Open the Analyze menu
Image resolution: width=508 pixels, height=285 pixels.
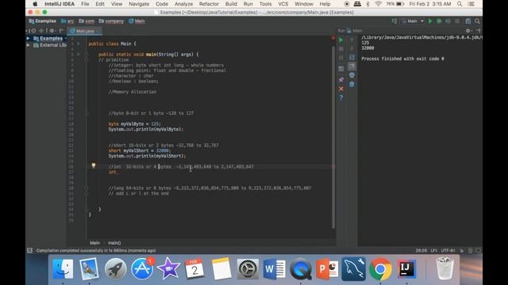183,4
